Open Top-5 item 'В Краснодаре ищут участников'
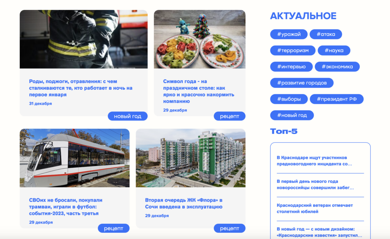The width and height of the screenshot is (390, 239). tap(314, 161)
